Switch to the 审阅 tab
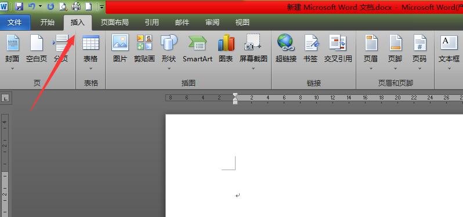Image resolution: width=463 pixels, height=217 pixels. [x=212, y=23]
